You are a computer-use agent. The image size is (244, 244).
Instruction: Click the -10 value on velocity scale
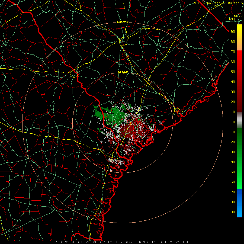click(232, 132)
